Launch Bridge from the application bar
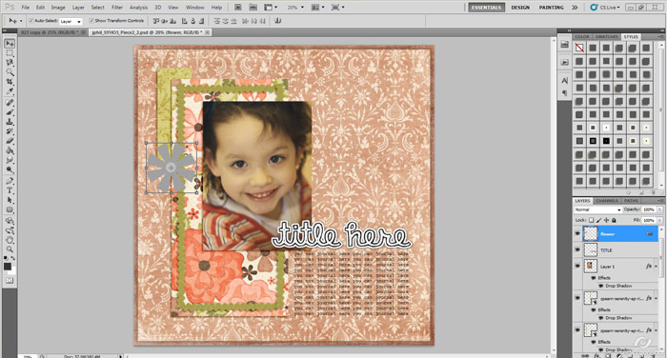This screenshot has height=358, width=667. click(238, 8)
